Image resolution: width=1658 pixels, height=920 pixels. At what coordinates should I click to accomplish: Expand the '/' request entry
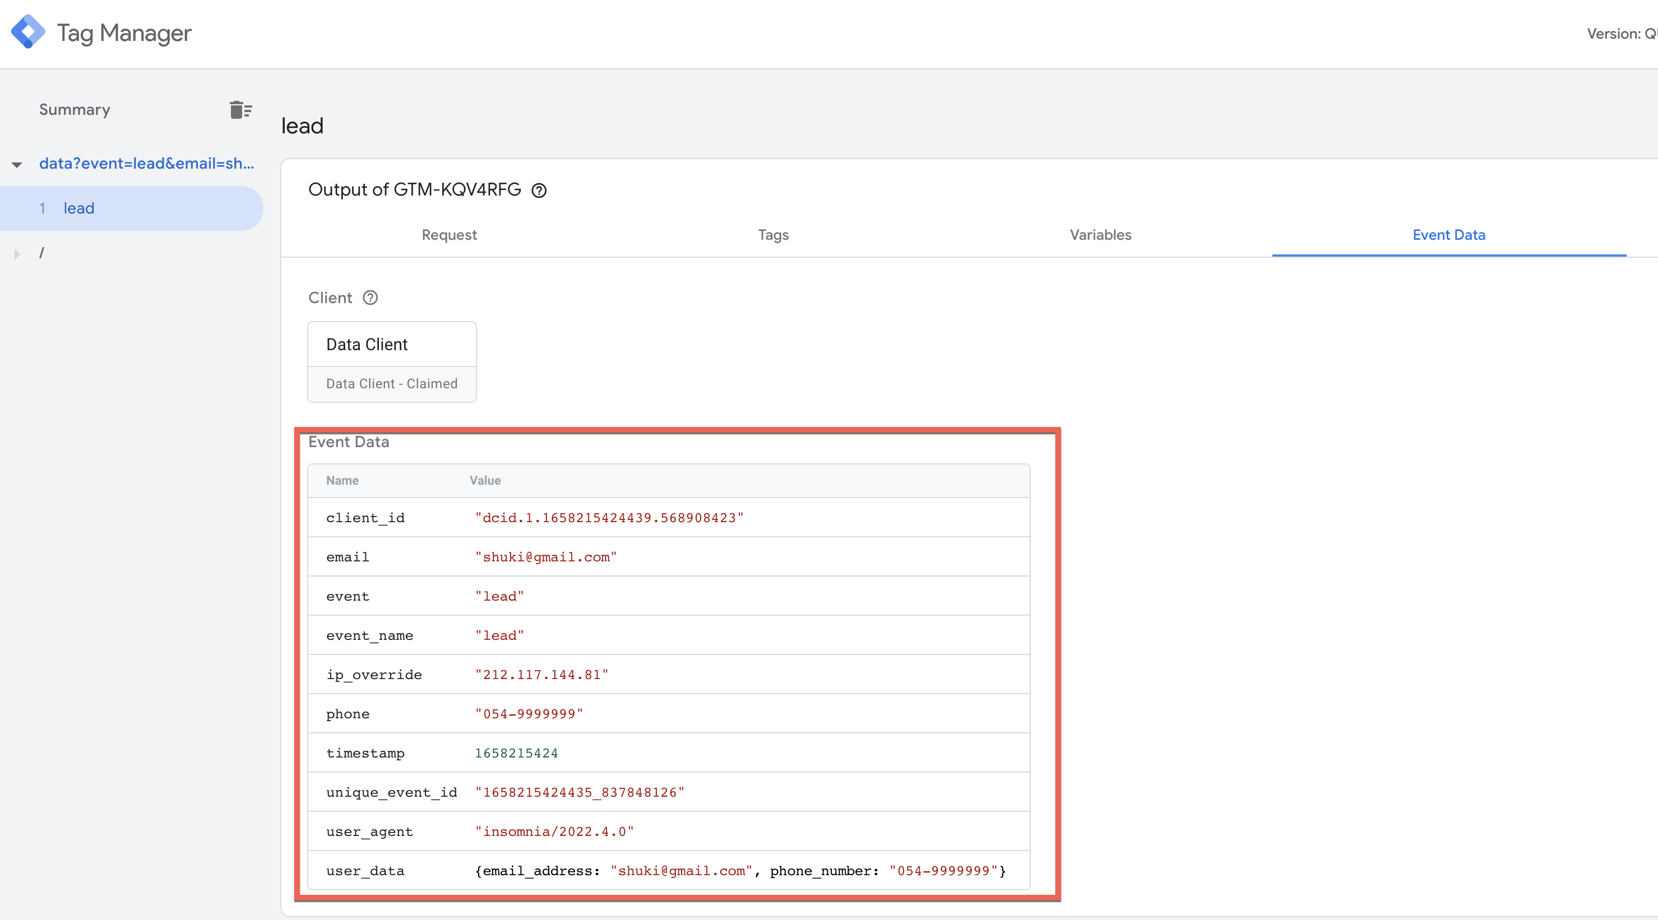(17, 254)
